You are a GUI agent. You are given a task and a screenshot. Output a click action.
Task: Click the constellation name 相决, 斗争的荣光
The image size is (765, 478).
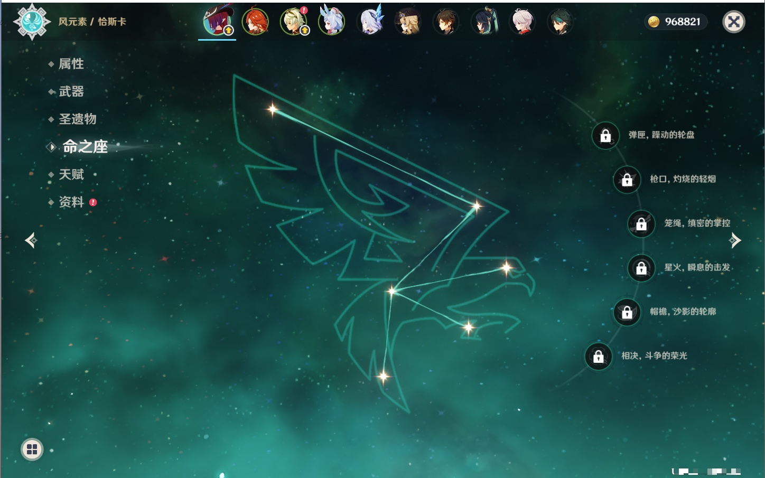click(x=654, y=355)
